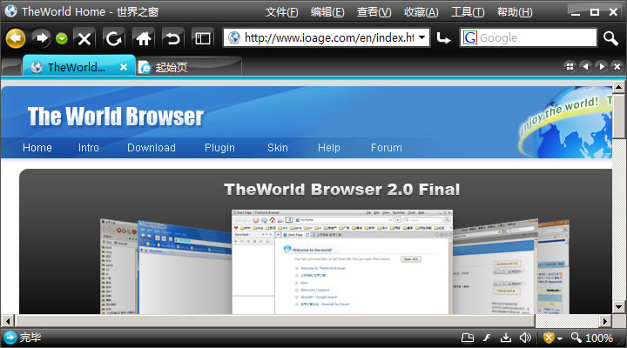Click the status bar blue arrow icon
This screenshot has width=627, height=348.
[10, 338]
